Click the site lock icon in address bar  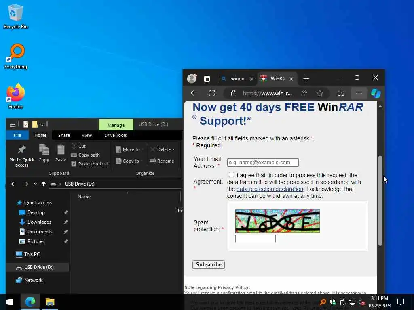tap(233, 93)
